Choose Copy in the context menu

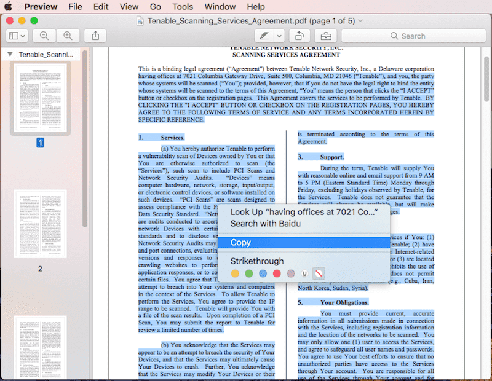click(x=304, y=243)
